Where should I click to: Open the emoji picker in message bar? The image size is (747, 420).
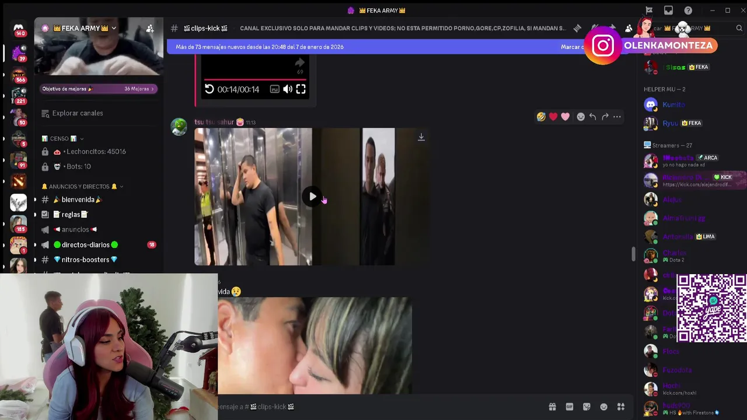pos(604,407)
